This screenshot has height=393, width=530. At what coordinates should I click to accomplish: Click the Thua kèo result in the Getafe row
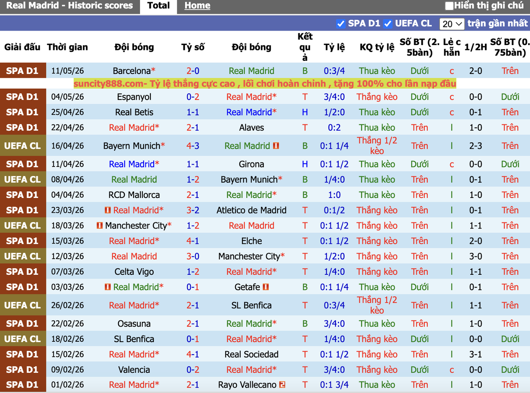[377, 287]
